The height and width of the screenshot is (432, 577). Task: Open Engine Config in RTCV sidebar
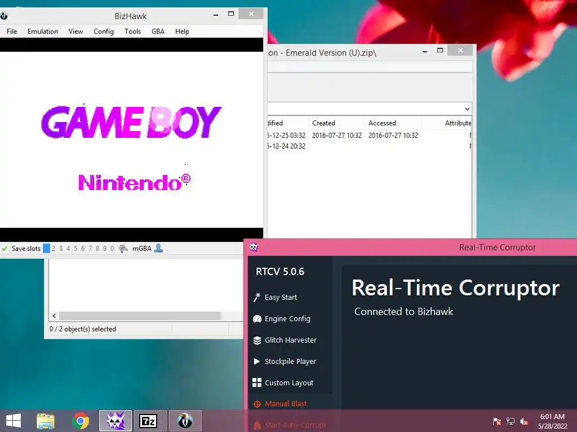click(x=287, y=318)
